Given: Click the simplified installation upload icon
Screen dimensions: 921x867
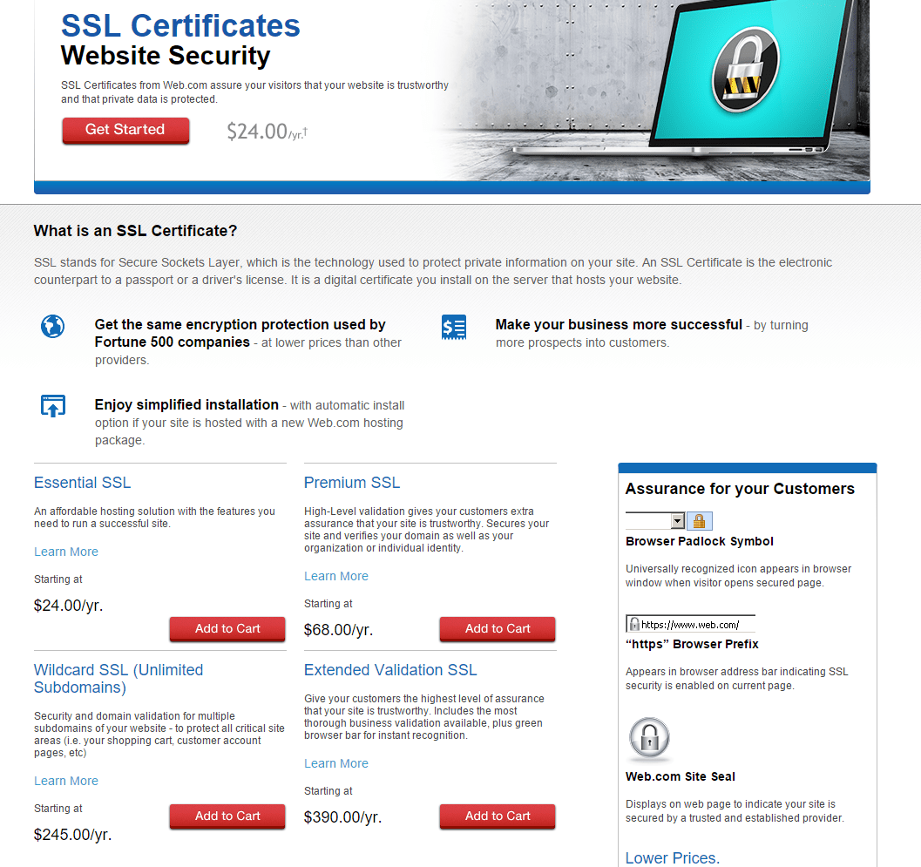Looking at the screenshot, I should [x=53, y=406].
